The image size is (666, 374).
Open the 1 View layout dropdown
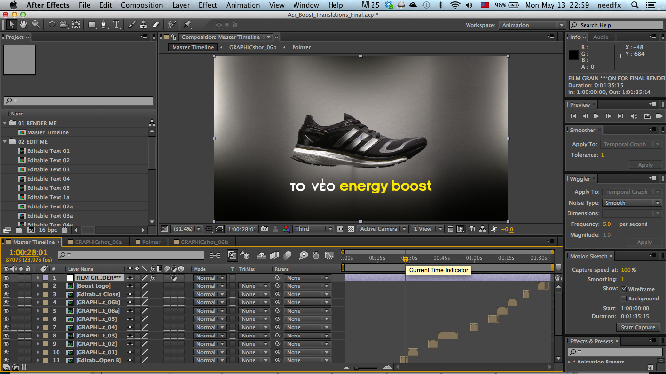(427, 229)
